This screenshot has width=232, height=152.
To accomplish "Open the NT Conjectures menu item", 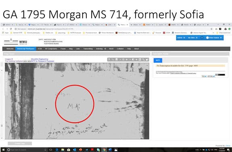I will pos(51,49).
